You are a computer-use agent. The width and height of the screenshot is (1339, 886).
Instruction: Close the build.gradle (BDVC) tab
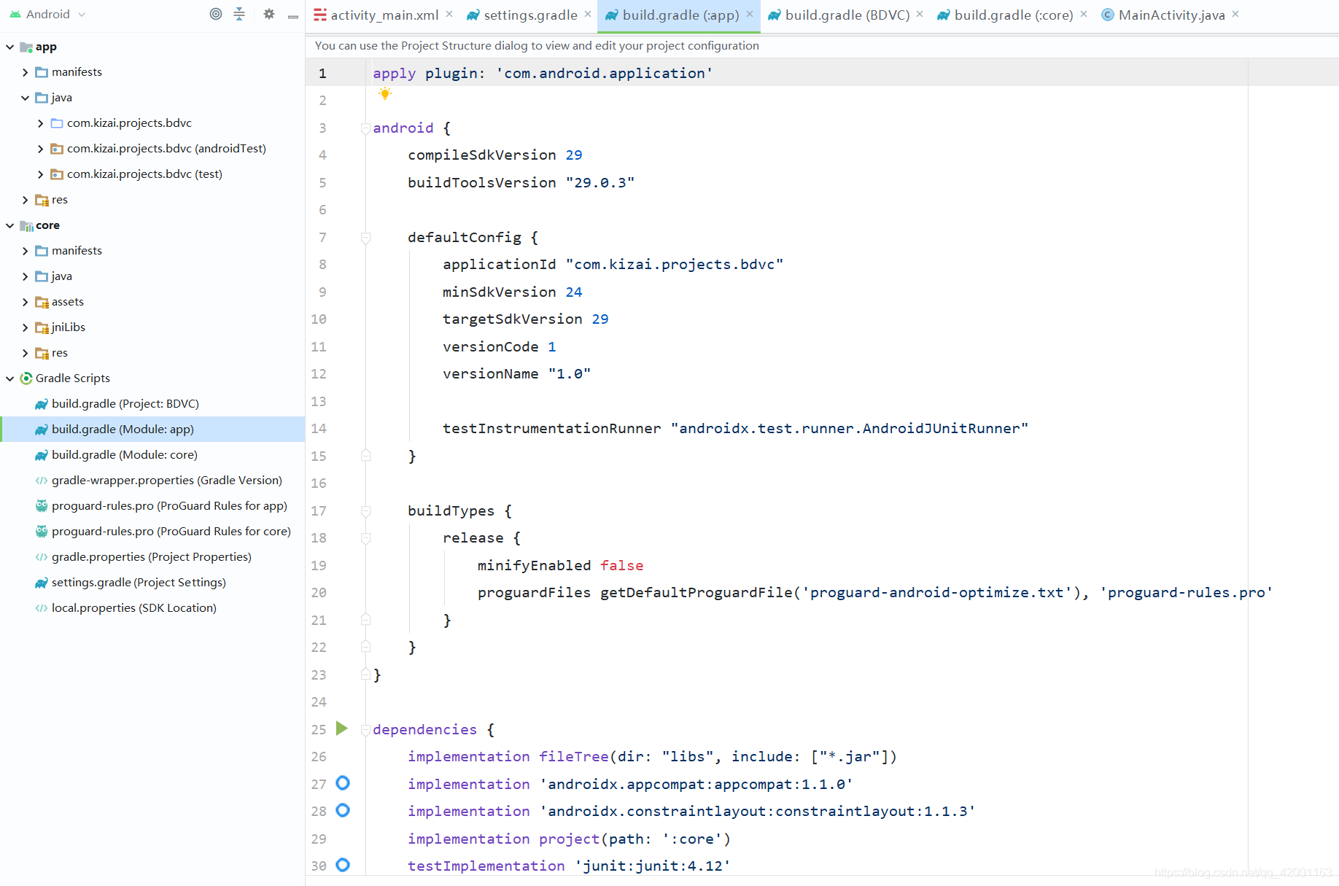click(x=920, y=14)
